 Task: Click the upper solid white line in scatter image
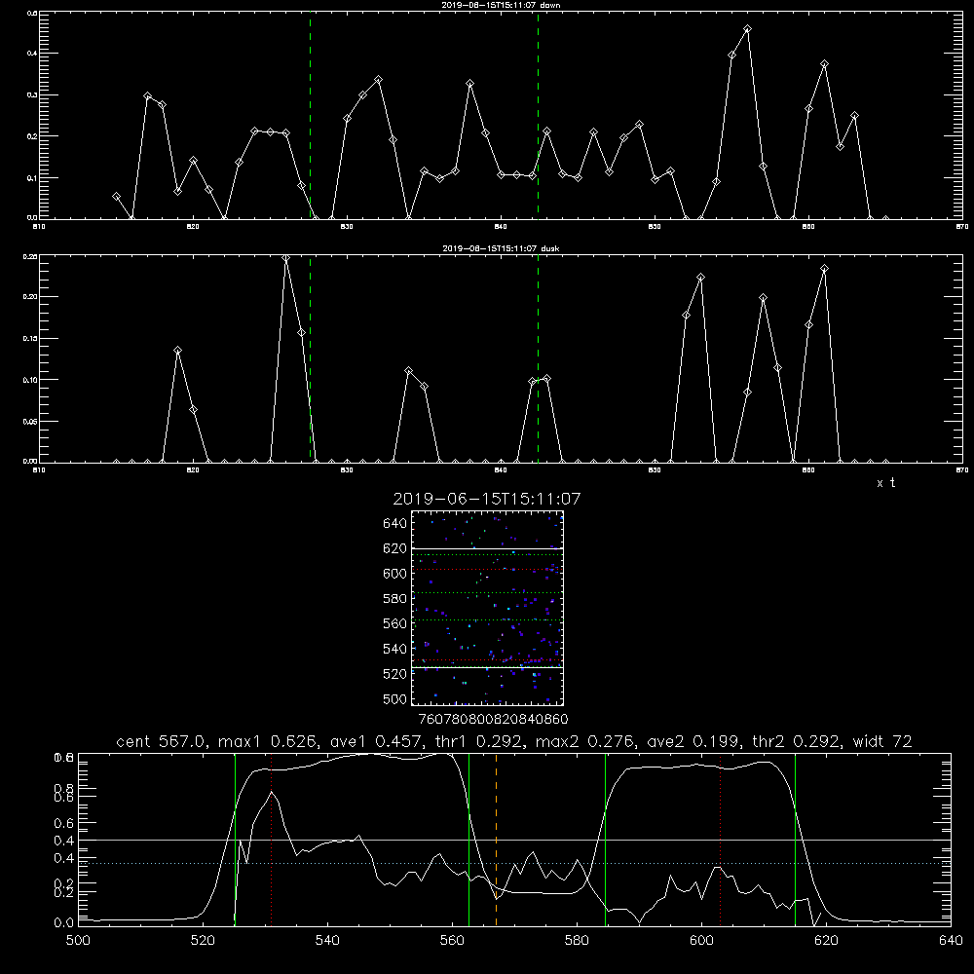click(x=488, y=548)
